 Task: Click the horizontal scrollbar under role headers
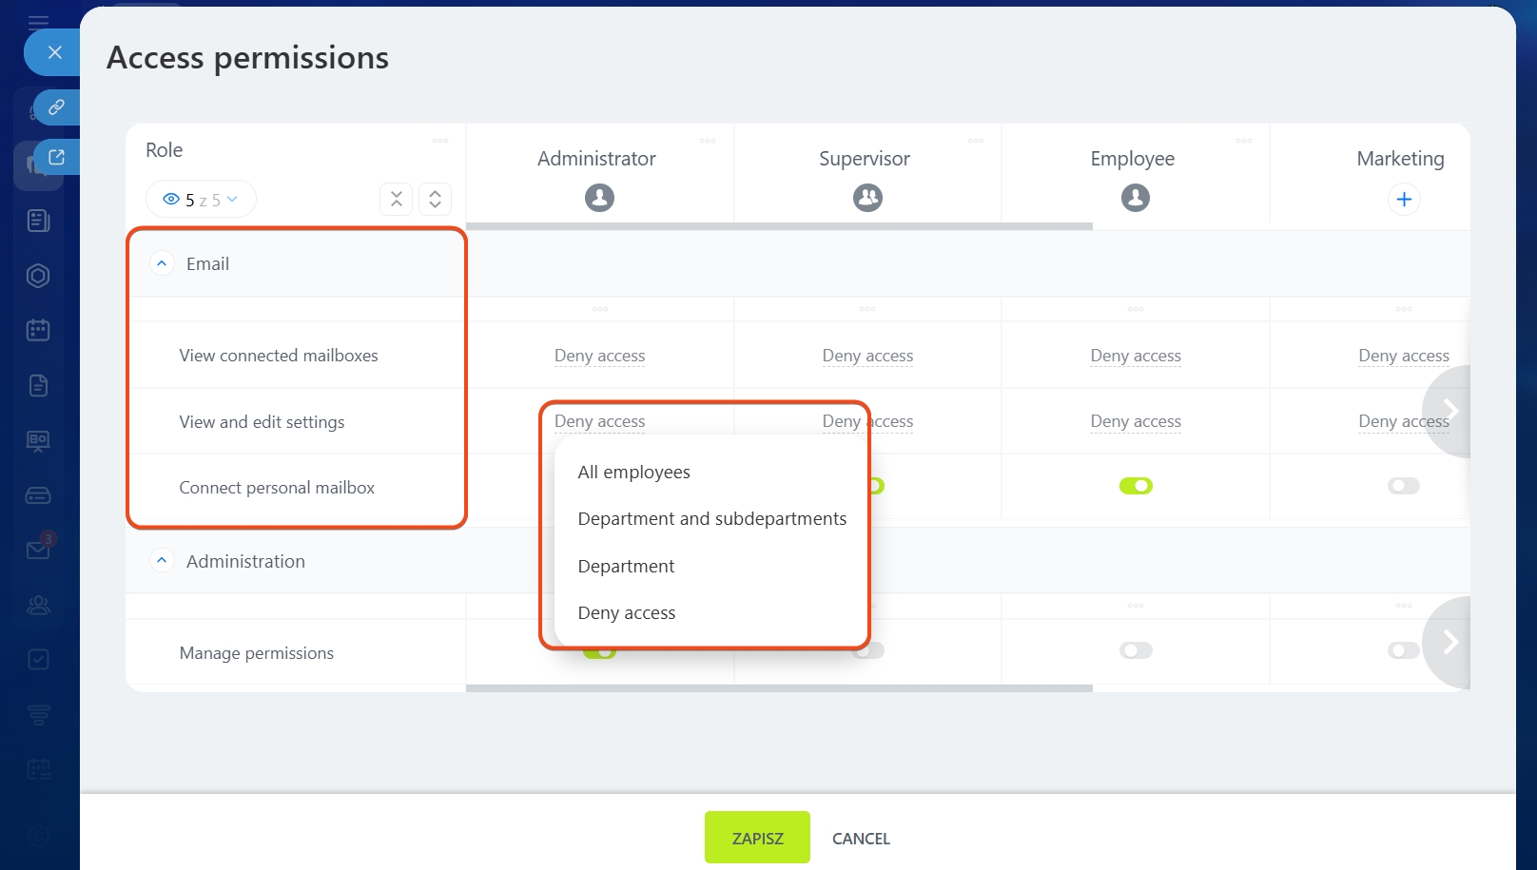(x=778, y=226)
